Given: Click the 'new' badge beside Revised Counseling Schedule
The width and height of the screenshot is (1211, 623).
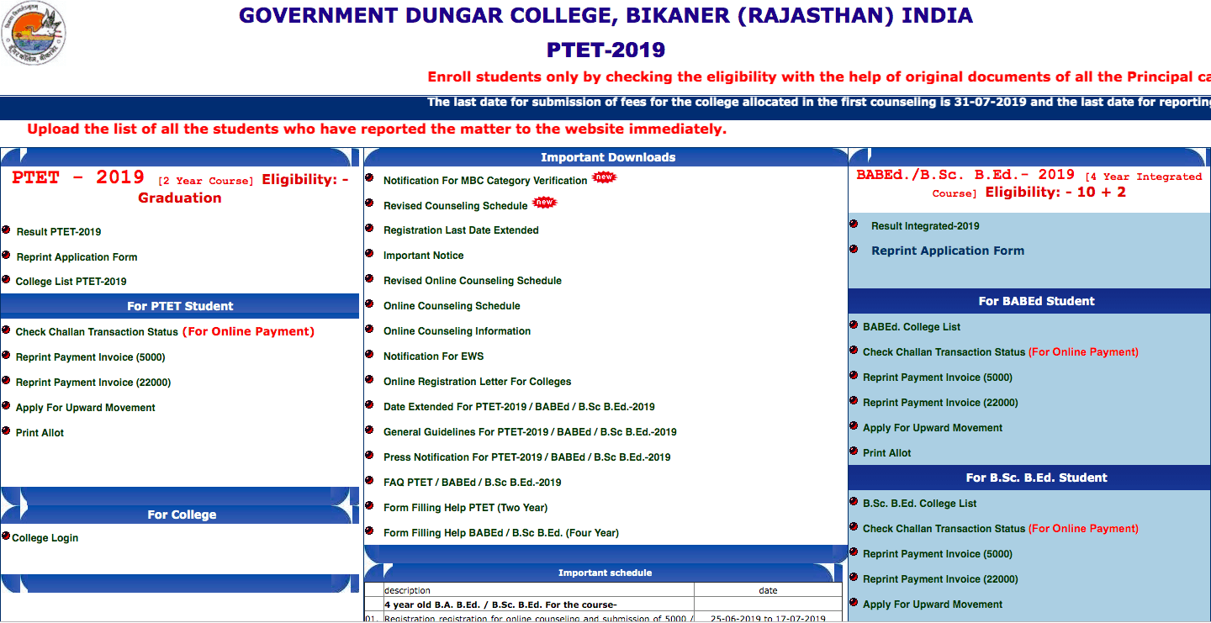Looking at the screenshot, I should (545, 203).
